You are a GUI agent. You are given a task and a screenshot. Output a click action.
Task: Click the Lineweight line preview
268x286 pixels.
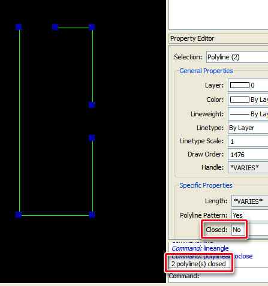click(x=240, y=114)
